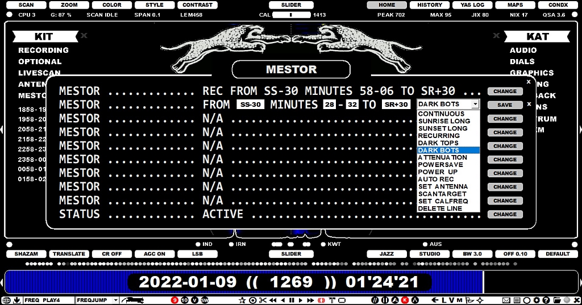Click the CAL slider bar
This screenshot has height=305, width=582.
click(x=291, y=15)
